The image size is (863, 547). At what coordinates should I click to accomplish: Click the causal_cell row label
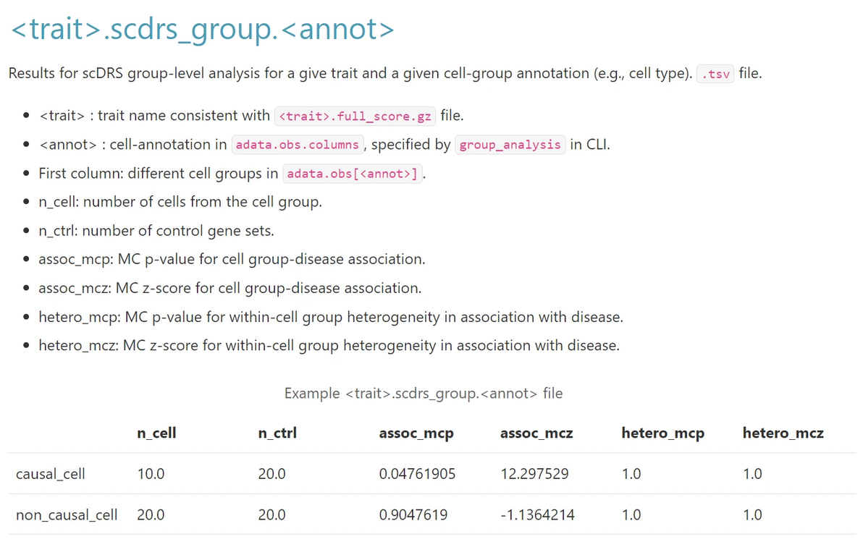click(x=51, y=474)
